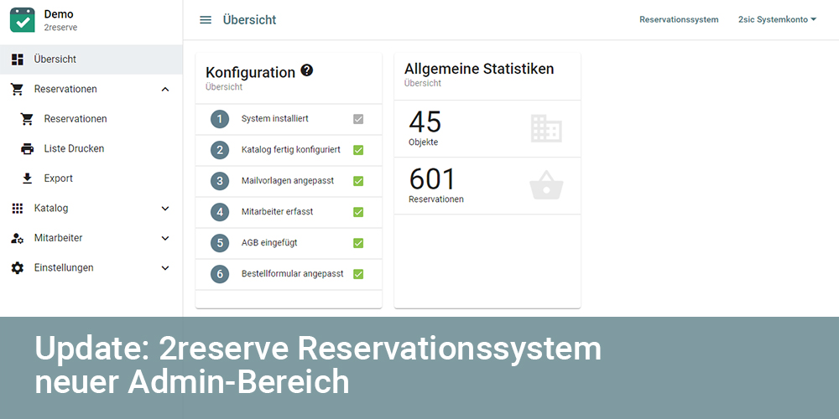
Task: Toggle the Mailvorlagen angepasst checkbox
Action: coord(358,181)
